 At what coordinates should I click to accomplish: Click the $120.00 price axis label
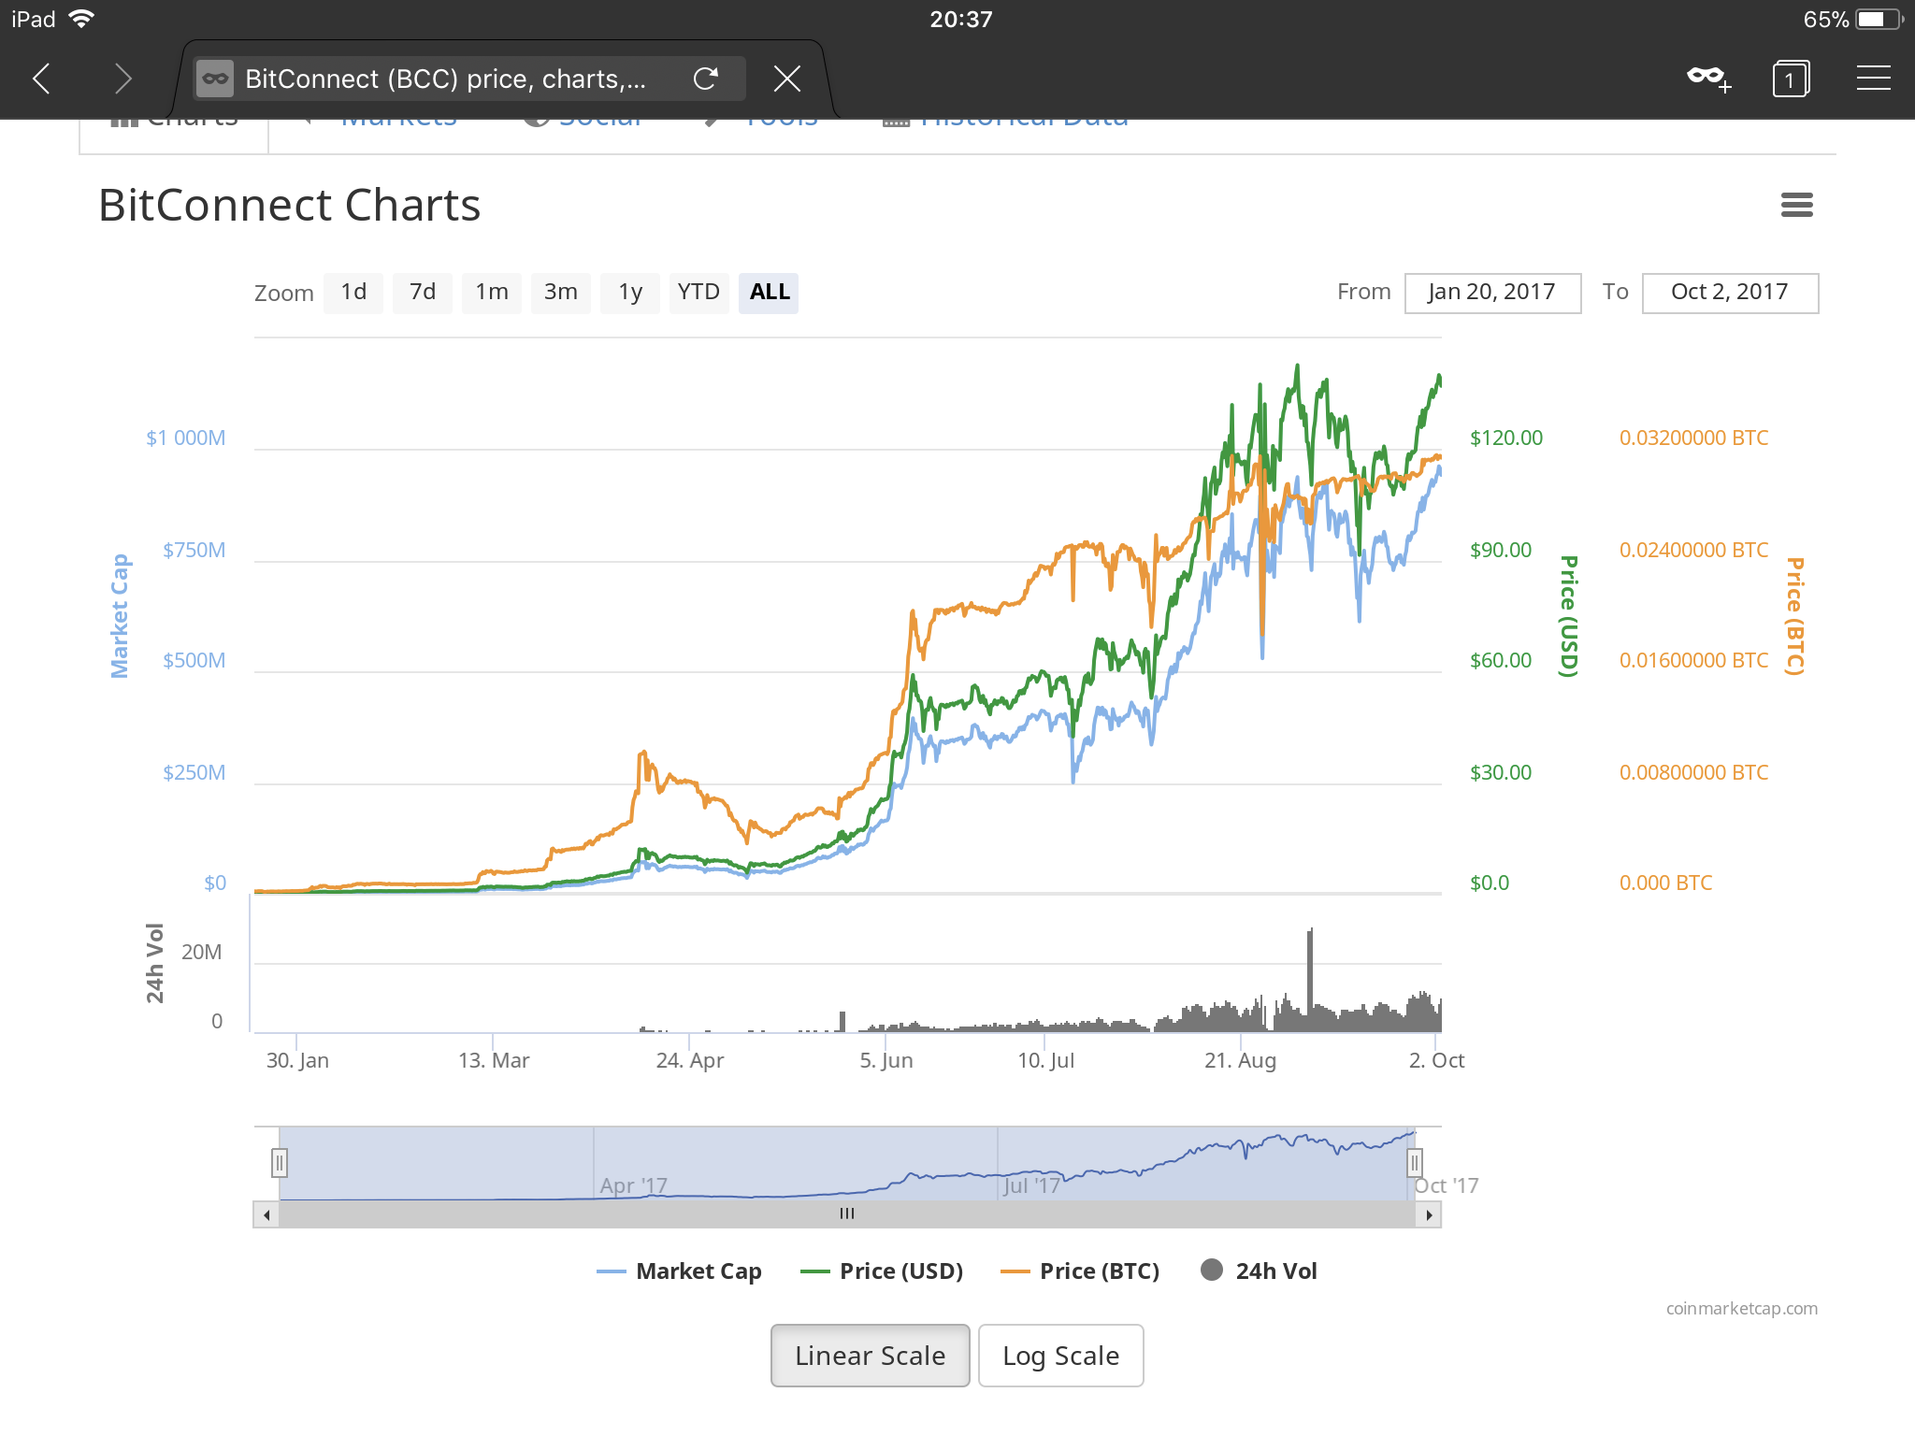[1506, 438]
